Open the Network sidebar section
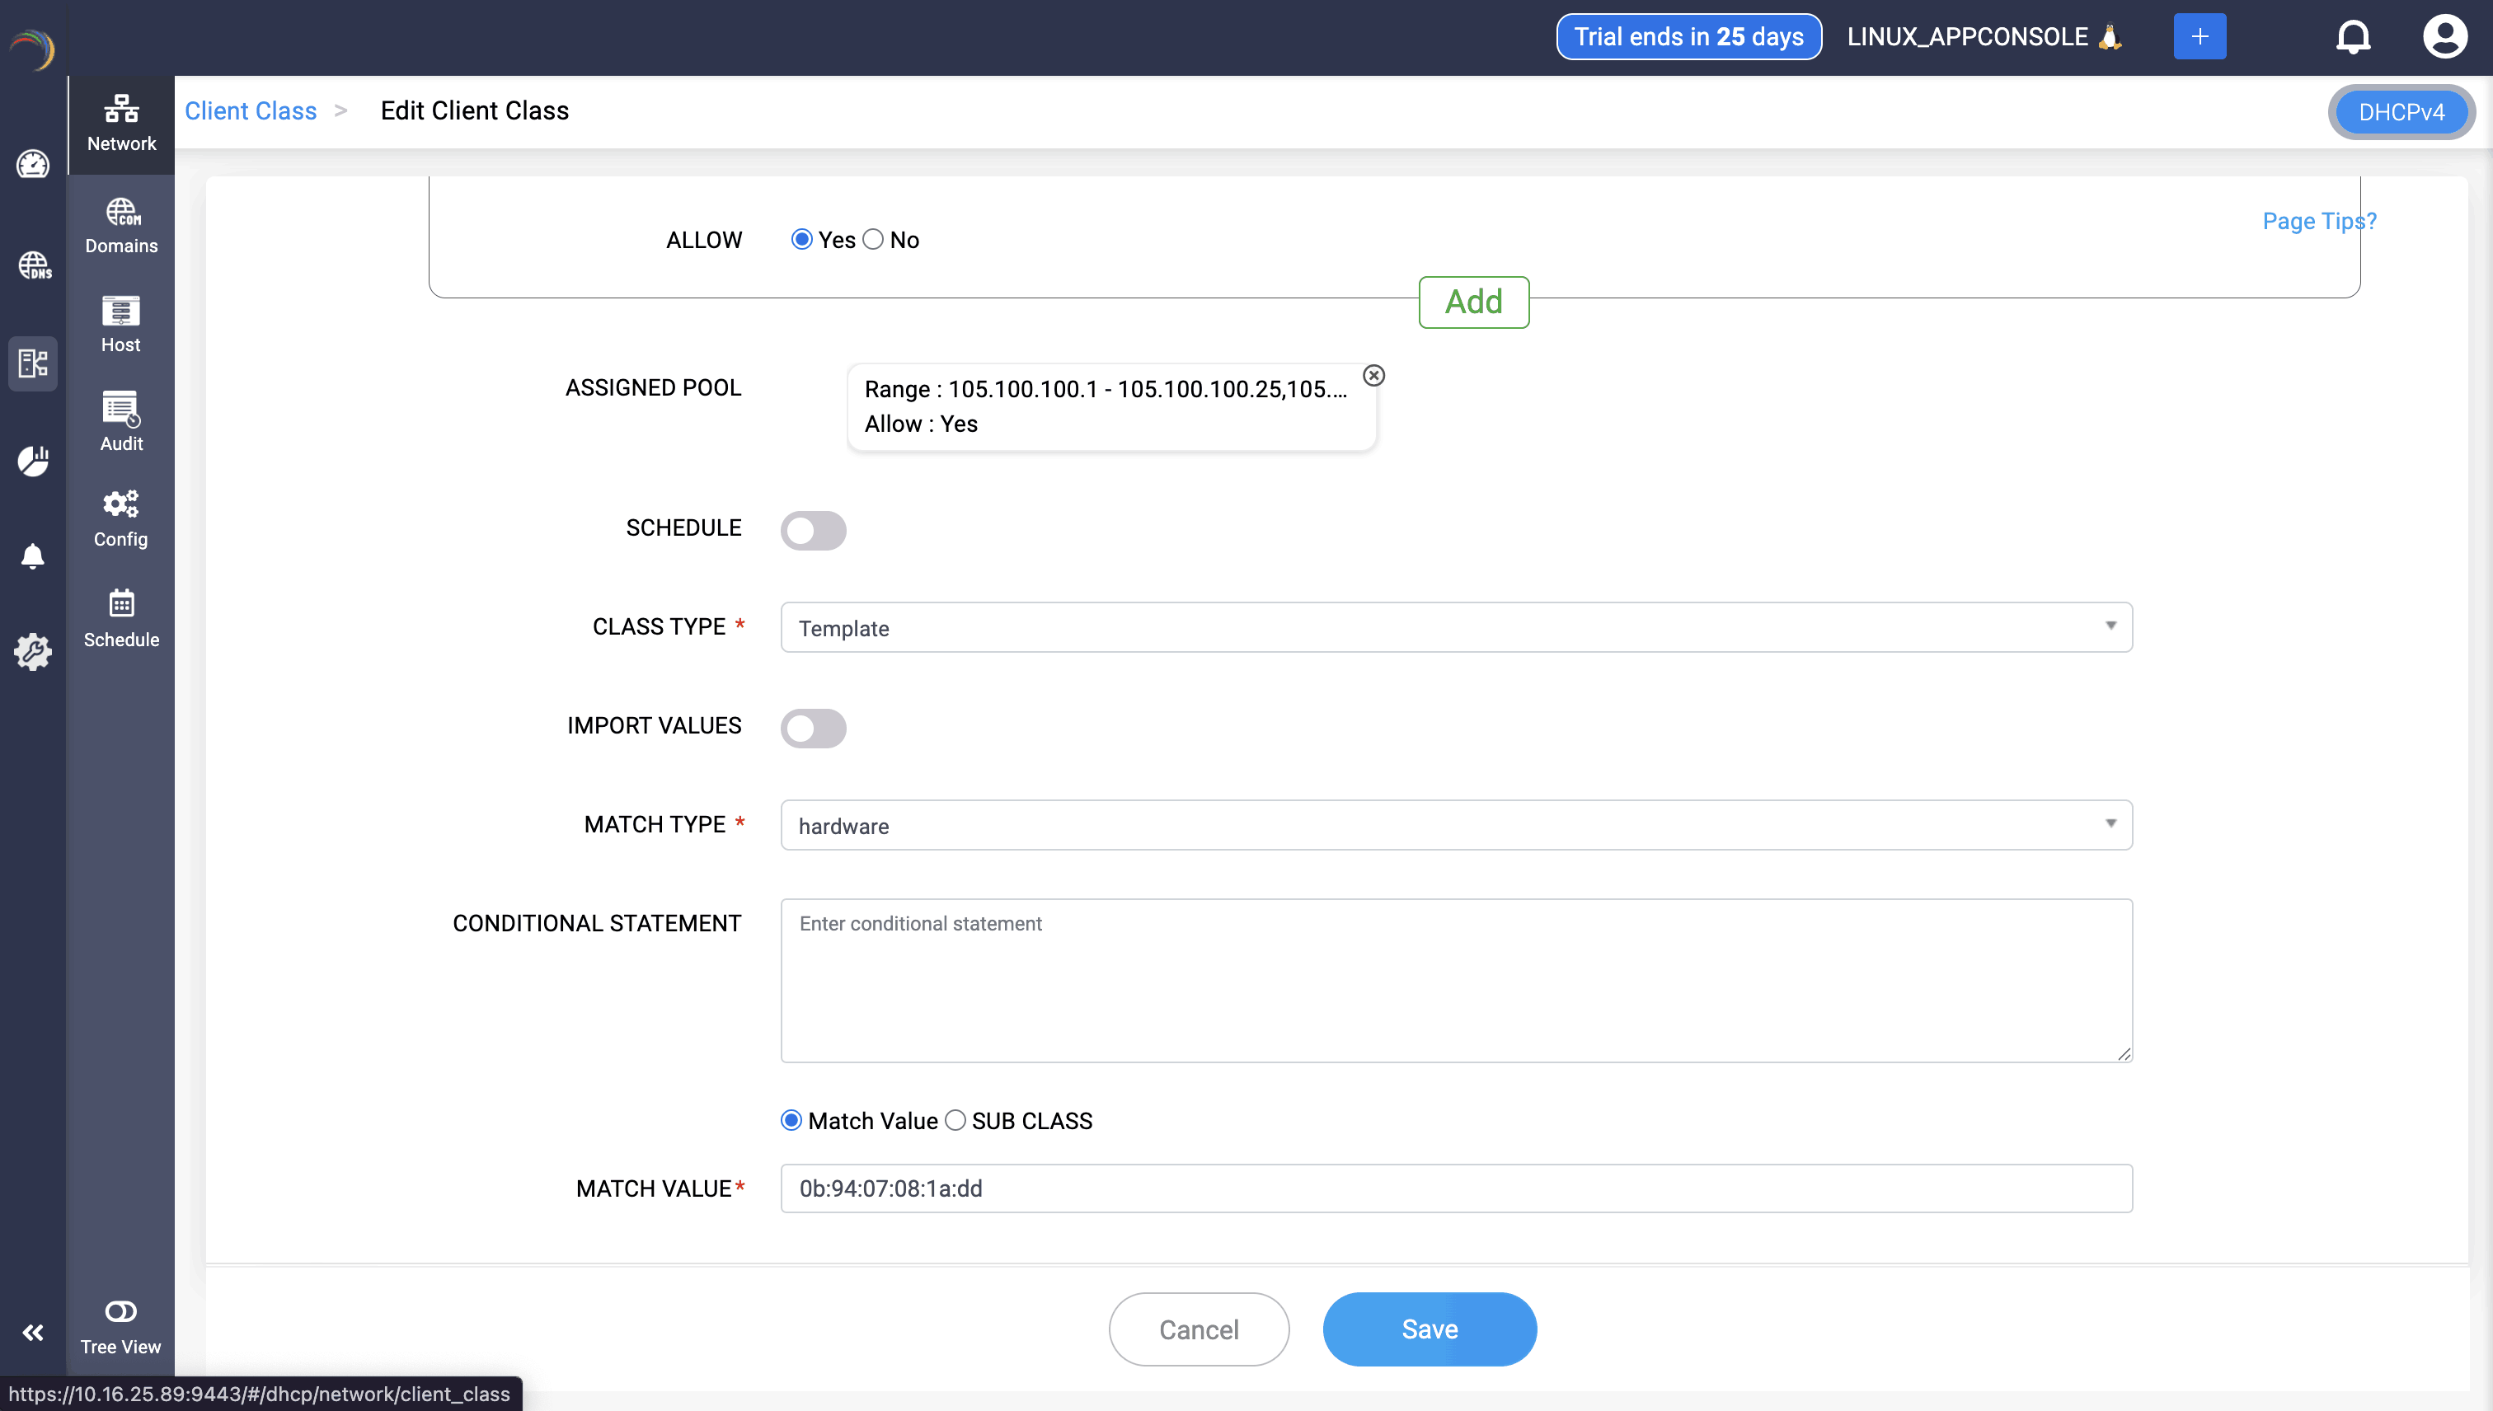Viewport: 2493px width, 1411px height. coord(121,123)
